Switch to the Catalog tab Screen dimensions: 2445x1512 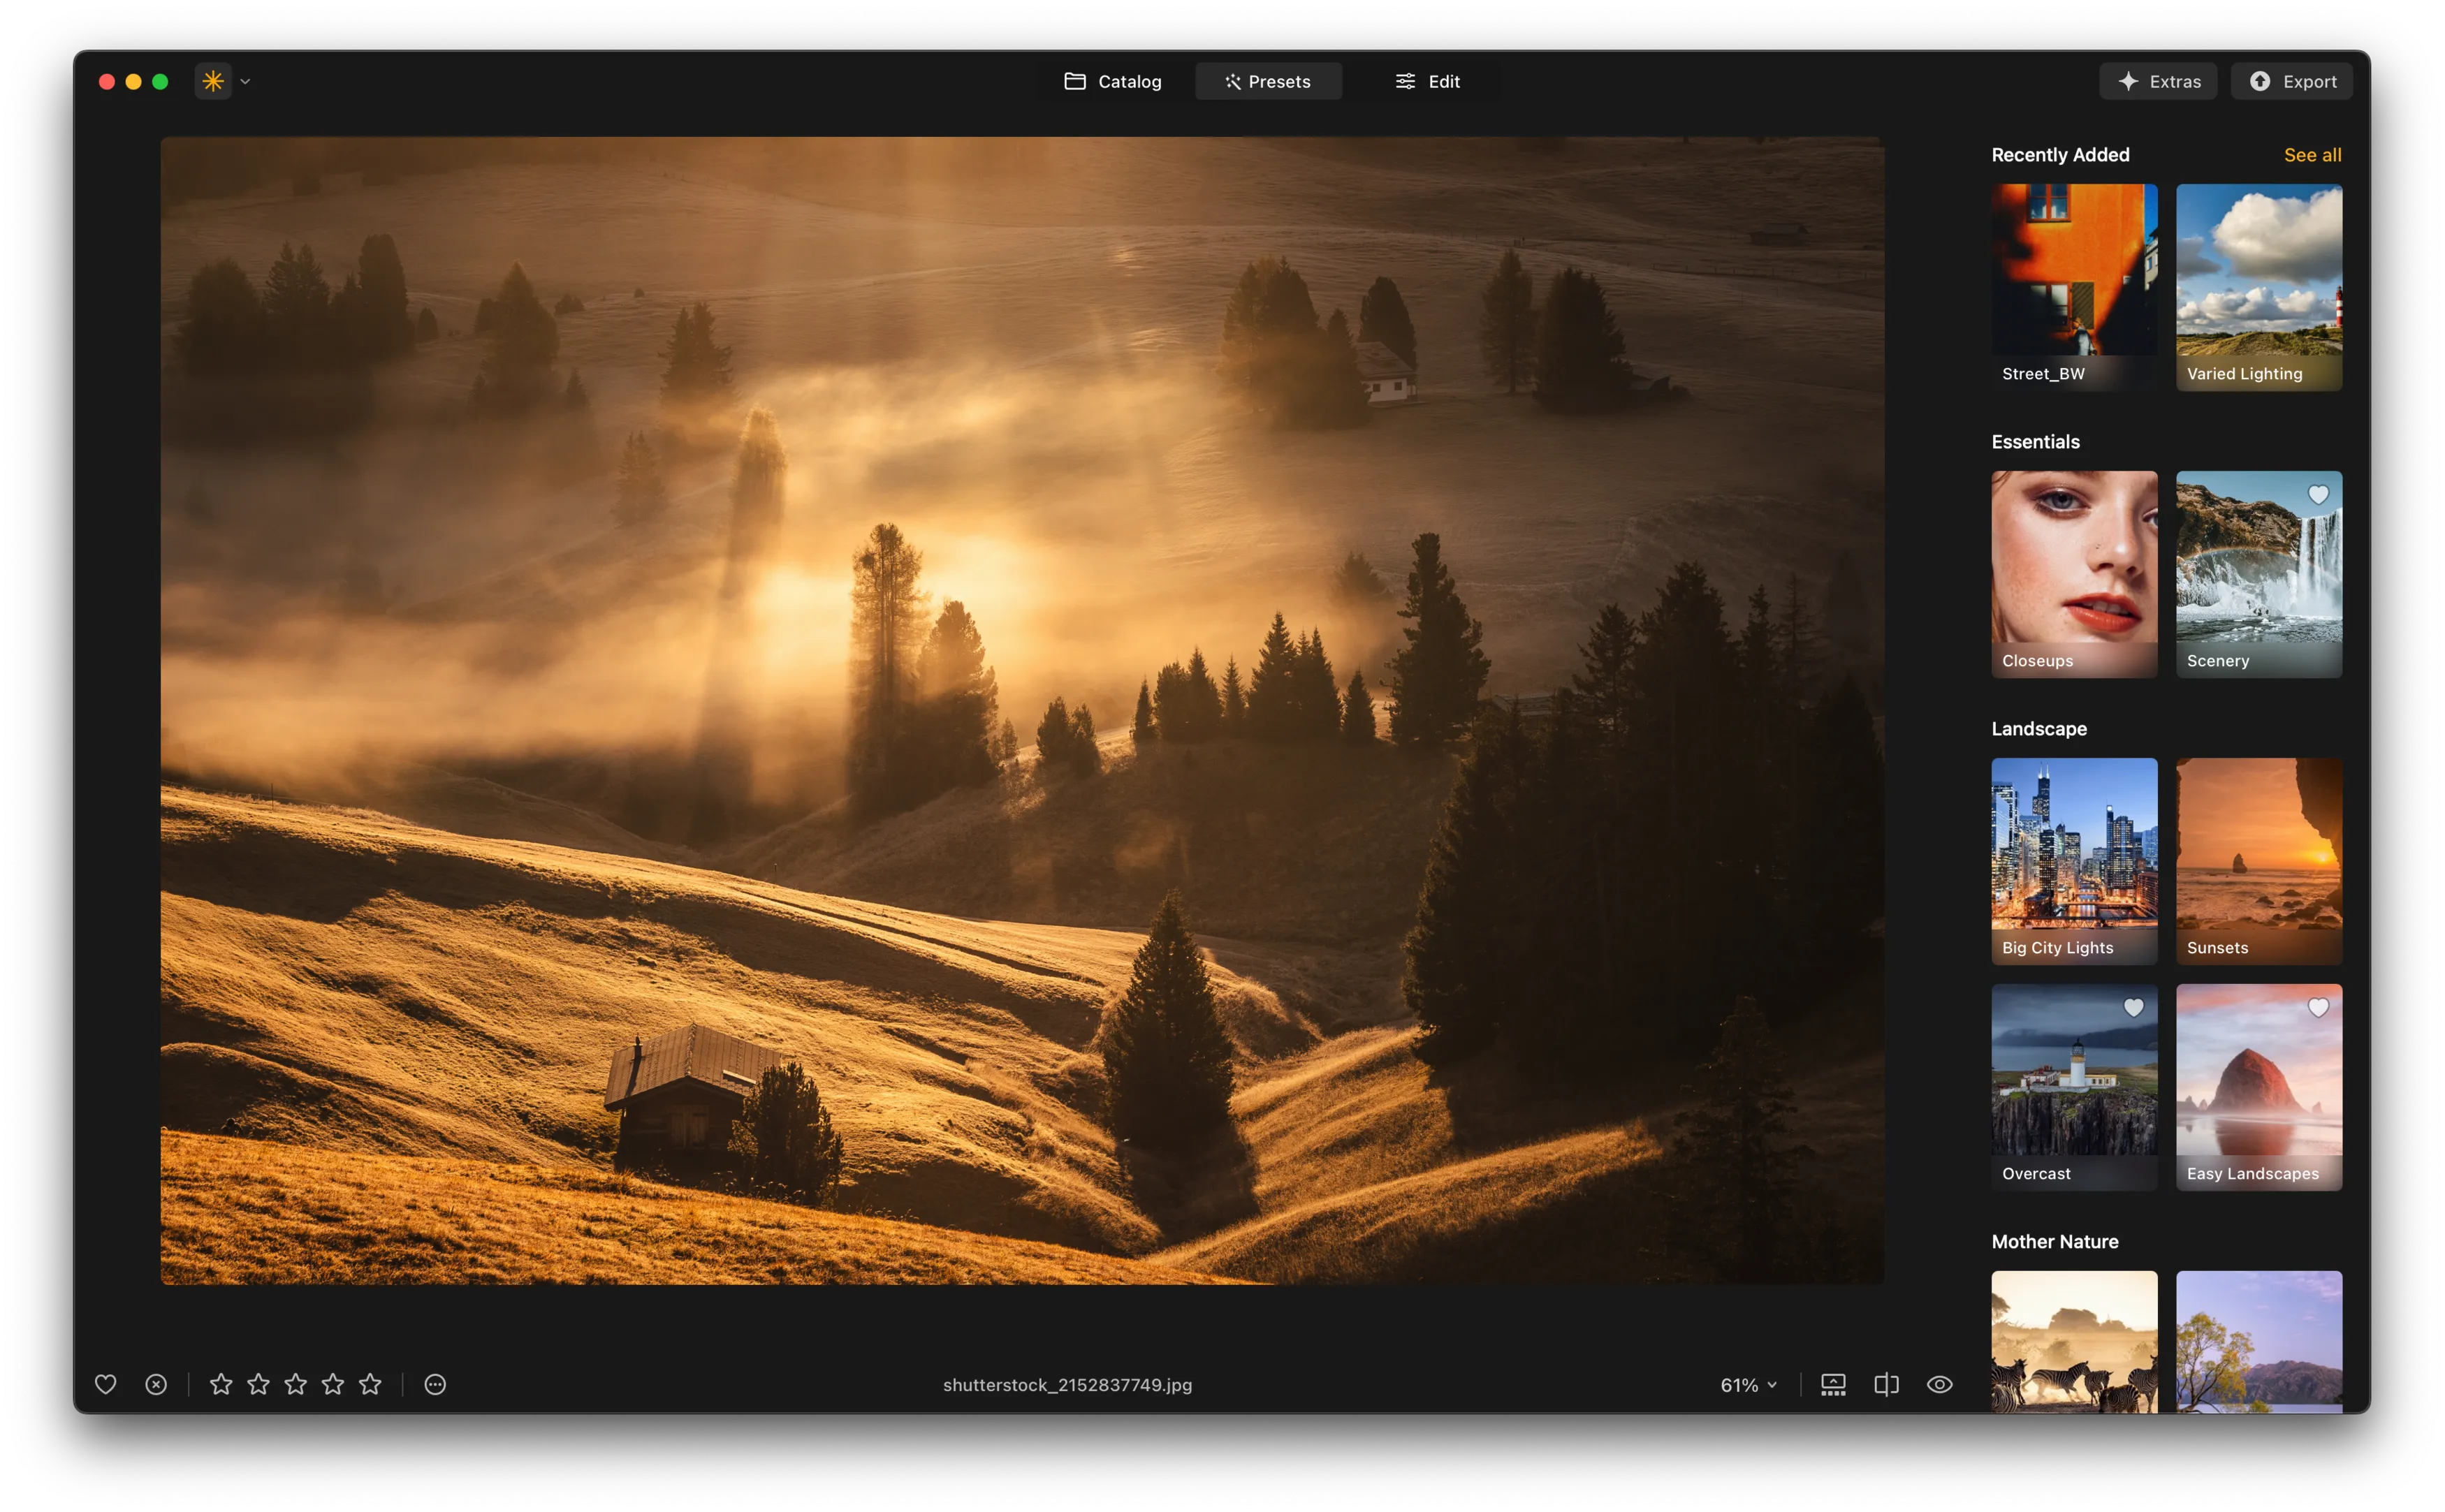pos(1113,81)
